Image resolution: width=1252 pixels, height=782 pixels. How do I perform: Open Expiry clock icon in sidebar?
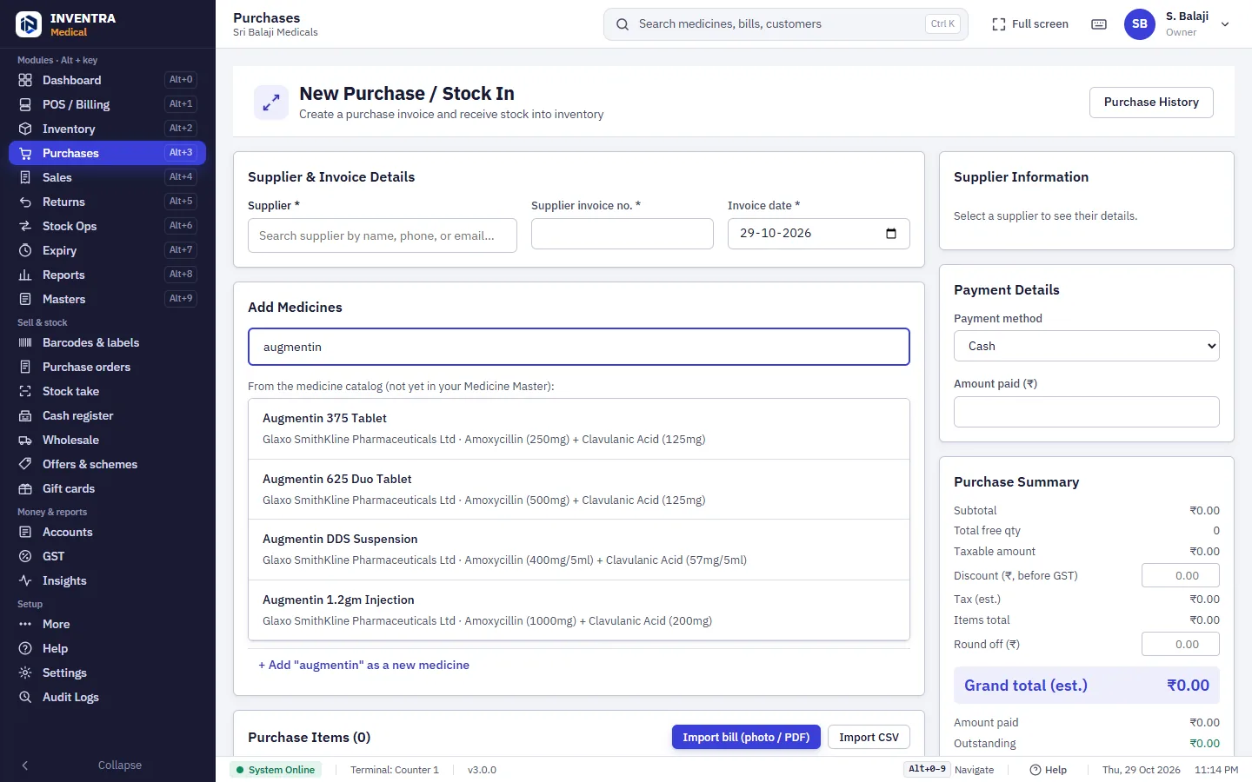click(x=25, y=250)
